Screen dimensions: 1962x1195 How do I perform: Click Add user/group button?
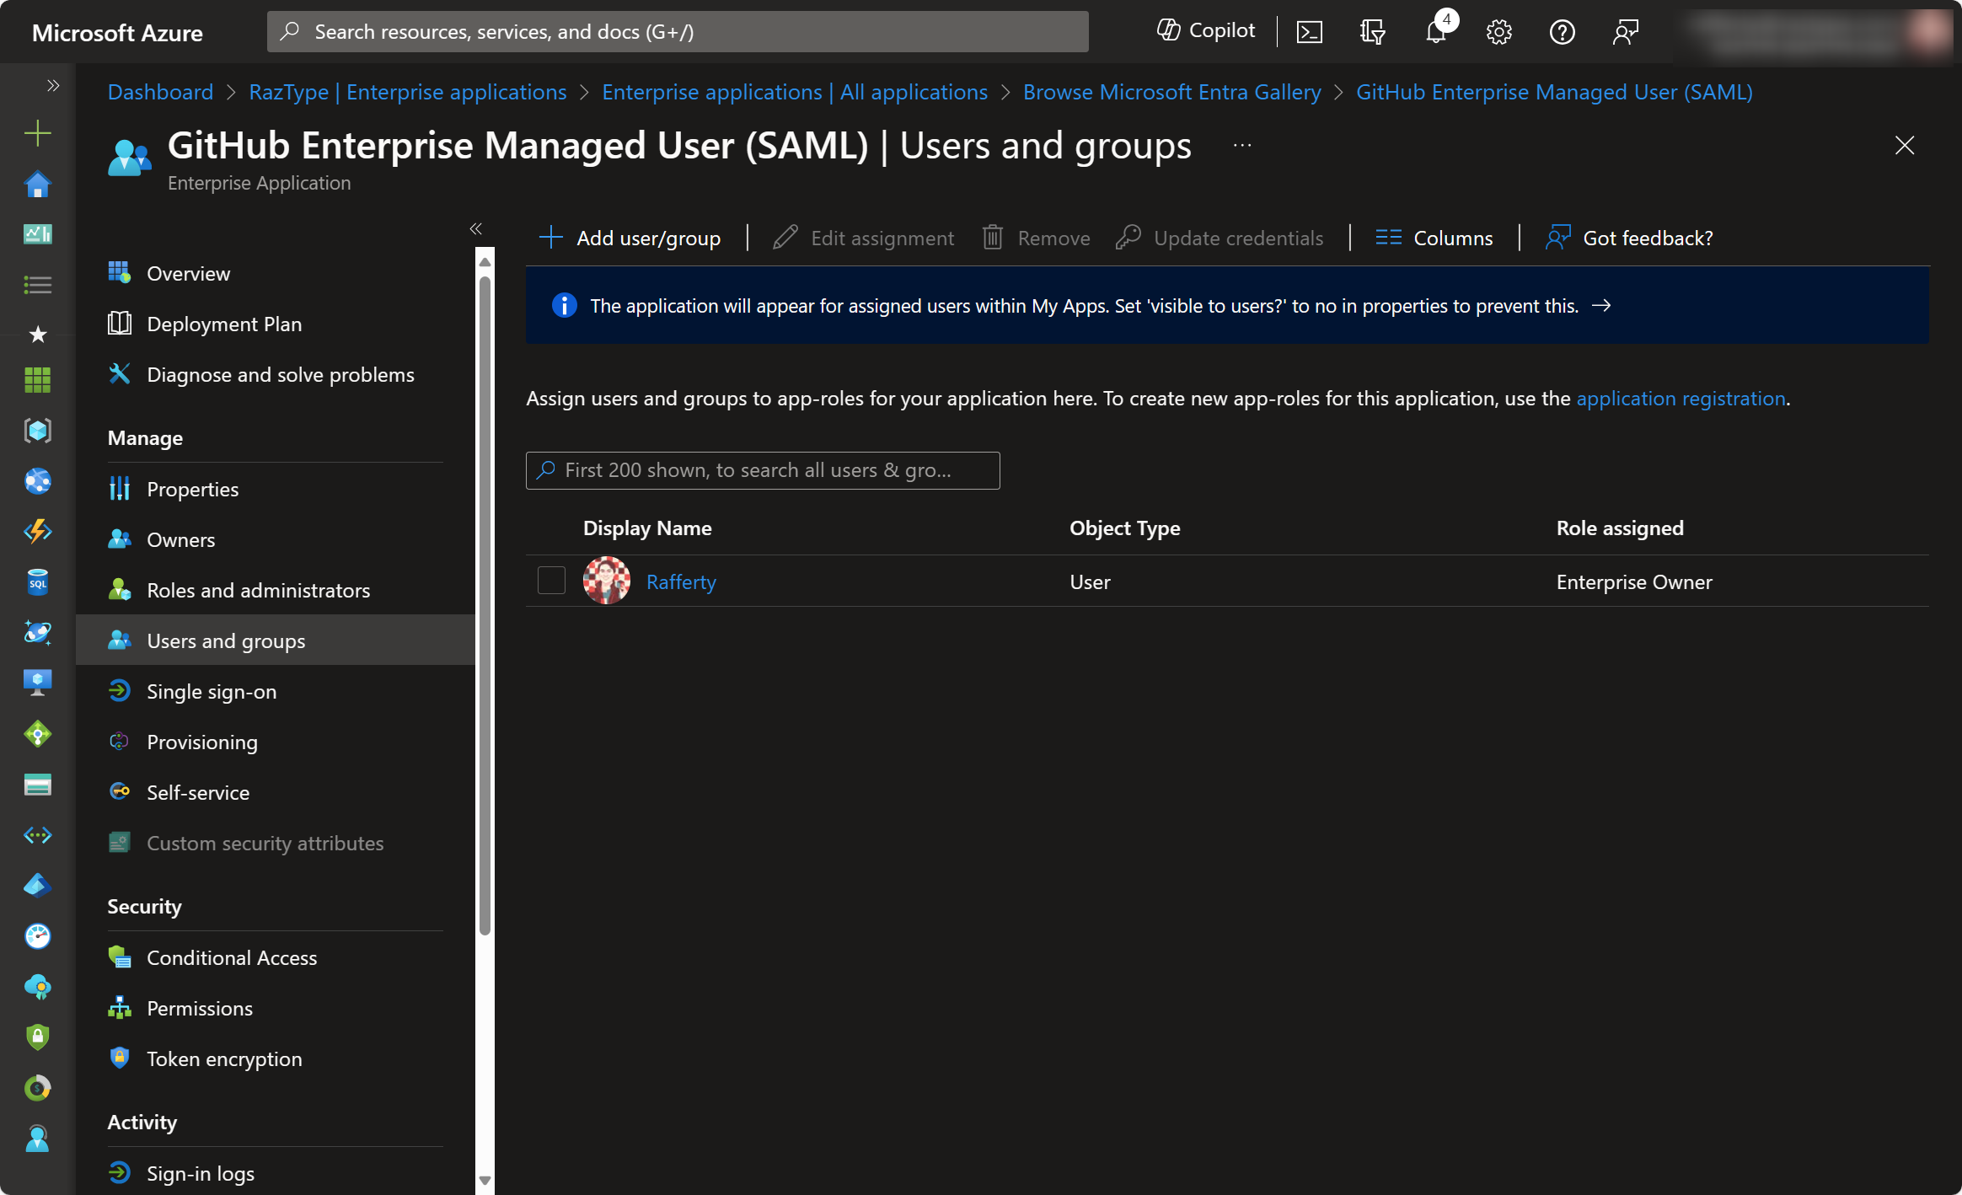pos(630,238)
